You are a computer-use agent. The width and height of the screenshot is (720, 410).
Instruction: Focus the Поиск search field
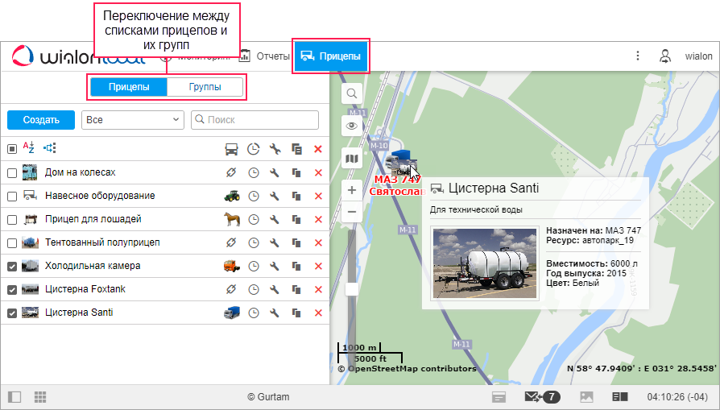tap(254, 120)
